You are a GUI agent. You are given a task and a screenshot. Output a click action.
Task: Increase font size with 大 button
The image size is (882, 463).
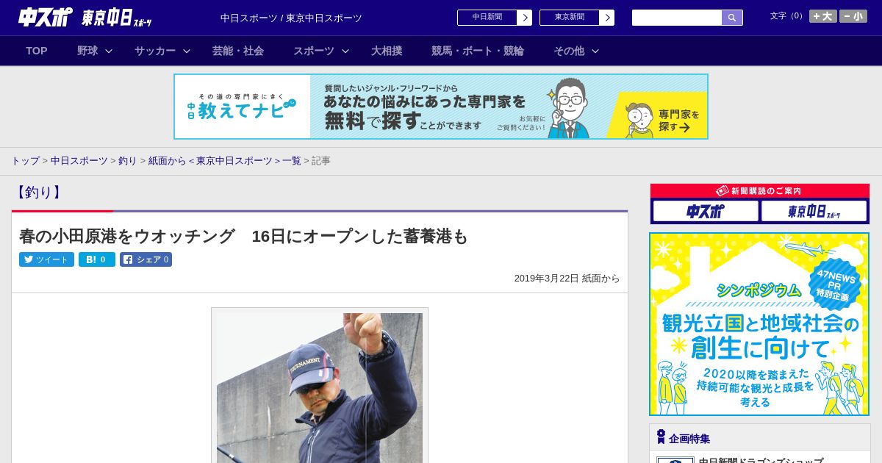823,16
